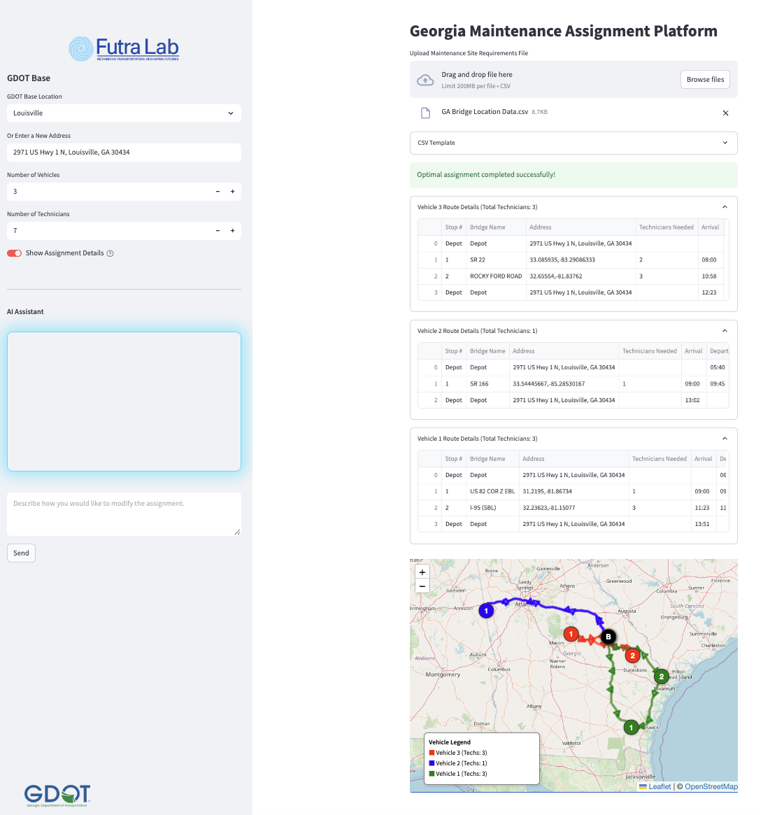Toggle Show Assignment Details switch
The width and height of the screenshot is (763, 815).
click(x=15, y=253)
